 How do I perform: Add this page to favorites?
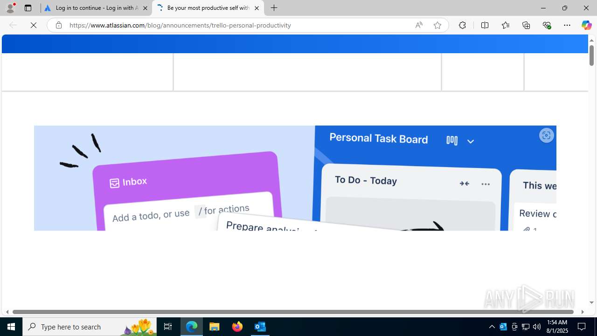pos(437,25)
